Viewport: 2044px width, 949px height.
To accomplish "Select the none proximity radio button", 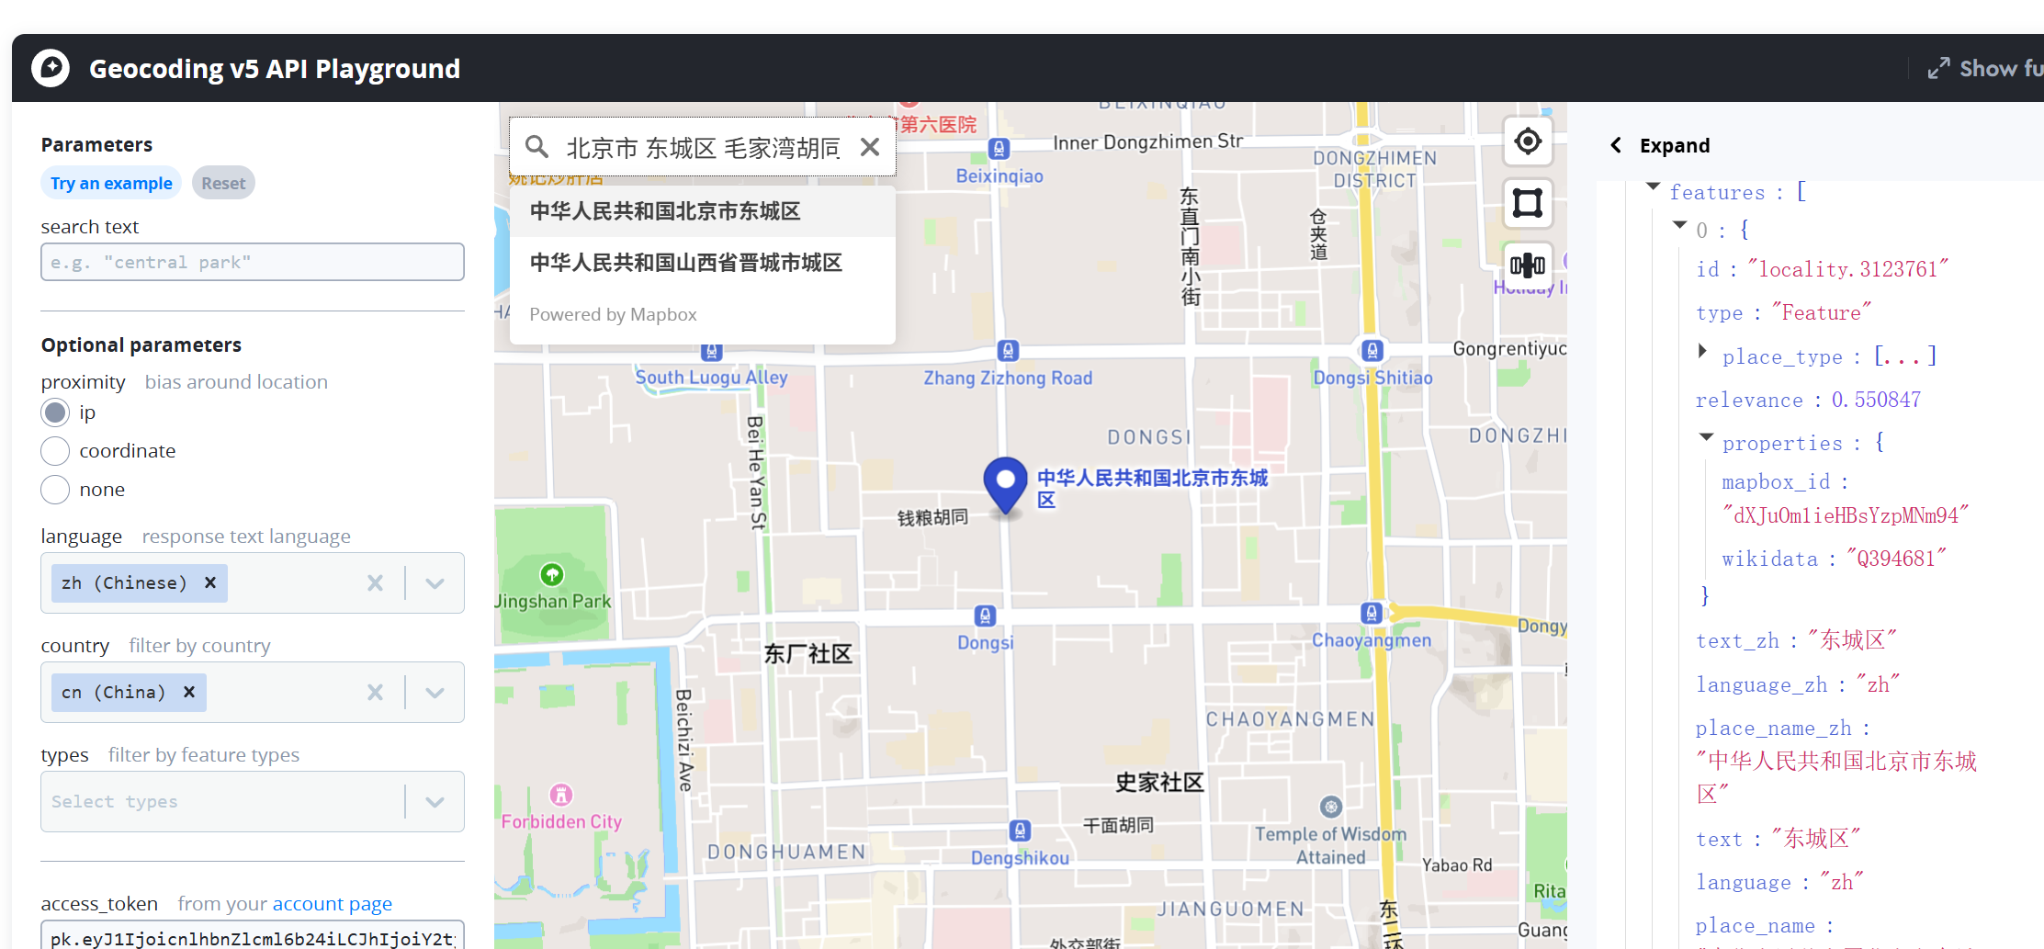I will point(55,490).
